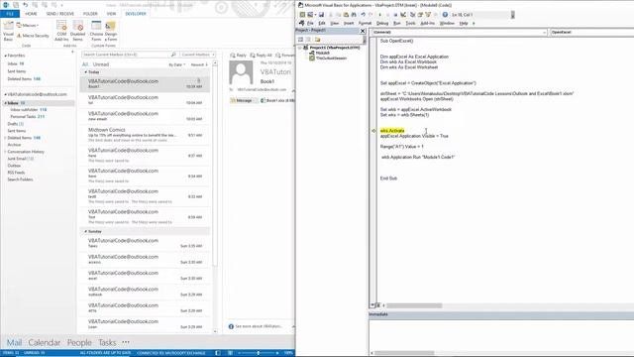The width and height of the screenshot is (634, 357).
Task: Open Visual Basic editor from Outlook ribbon
Action: tap(8, 32)
